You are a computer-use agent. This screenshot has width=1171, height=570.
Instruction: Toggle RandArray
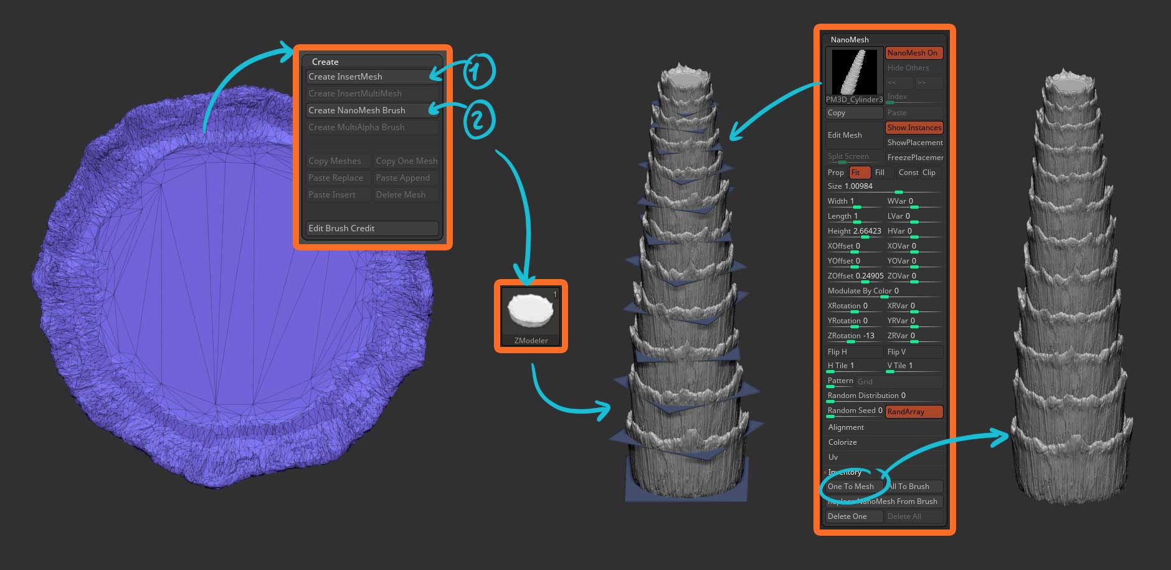[x=914, y=412]
